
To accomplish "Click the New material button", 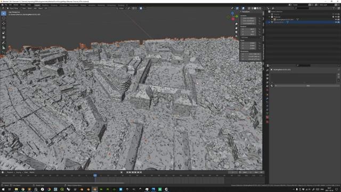I will click(x=308, y=86).
